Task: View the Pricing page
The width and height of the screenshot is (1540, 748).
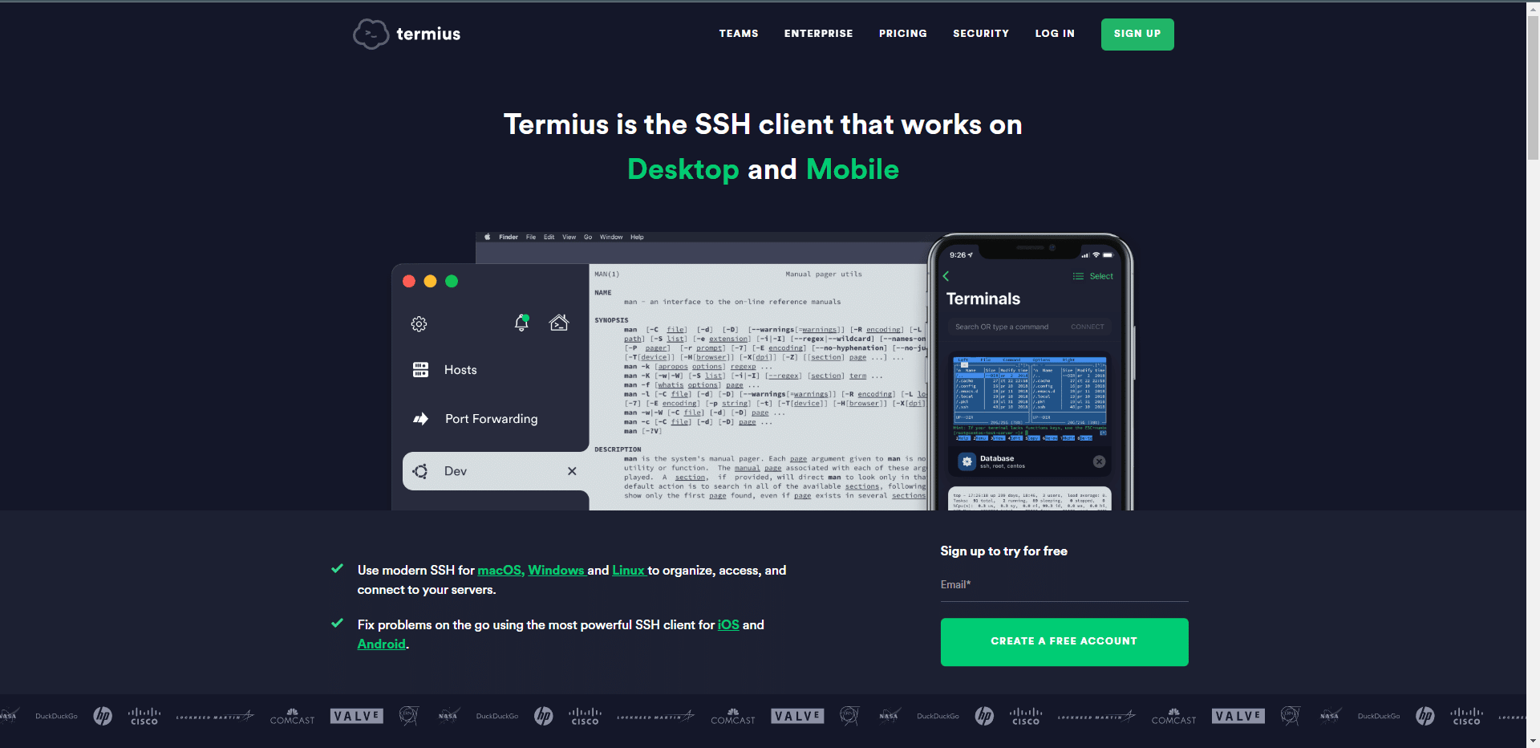Action: pos(902,34)
